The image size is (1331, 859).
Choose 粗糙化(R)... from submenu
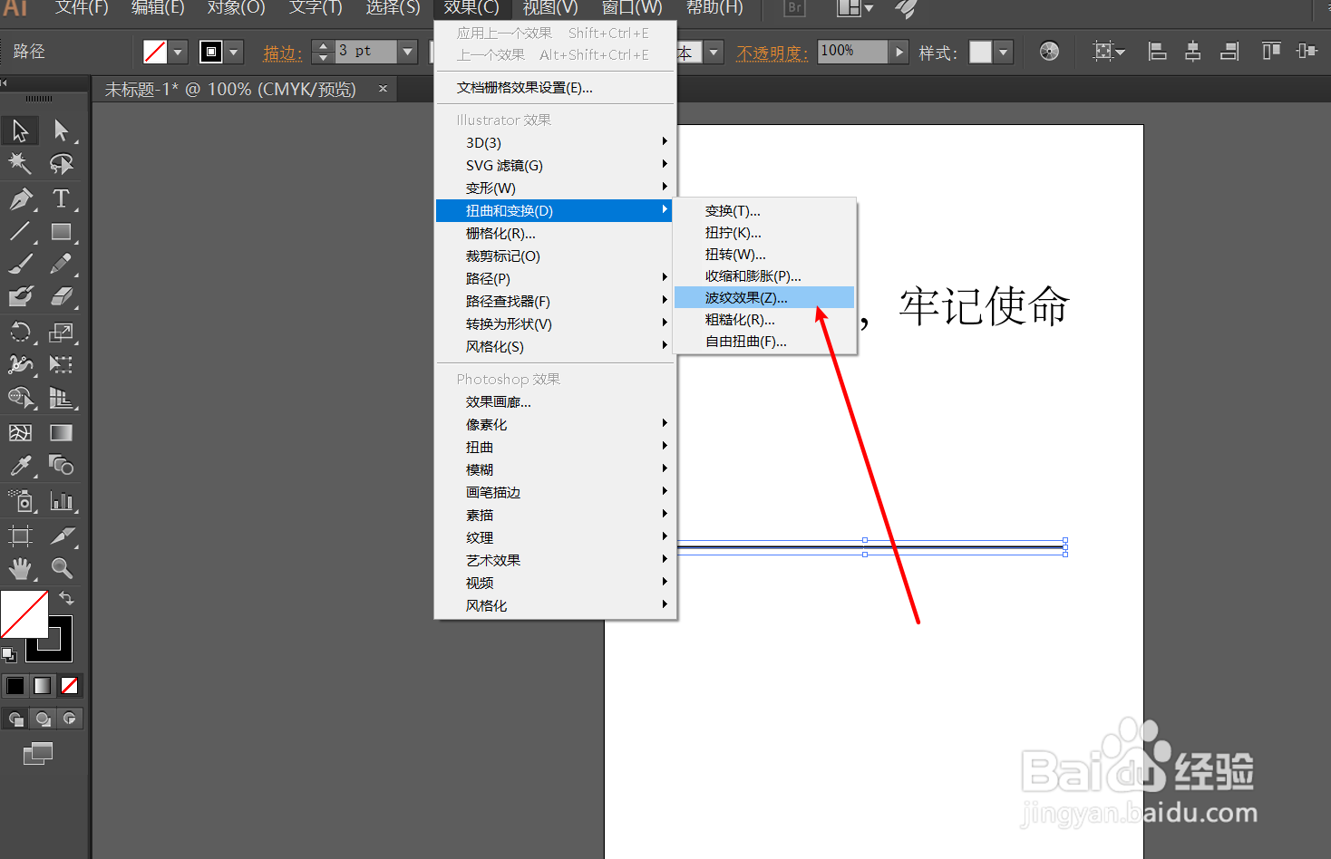point(764,319)
